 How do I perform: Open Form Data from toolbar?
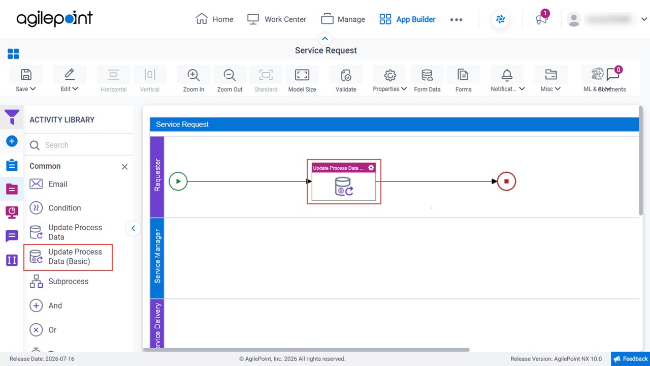tap(427, 75)
